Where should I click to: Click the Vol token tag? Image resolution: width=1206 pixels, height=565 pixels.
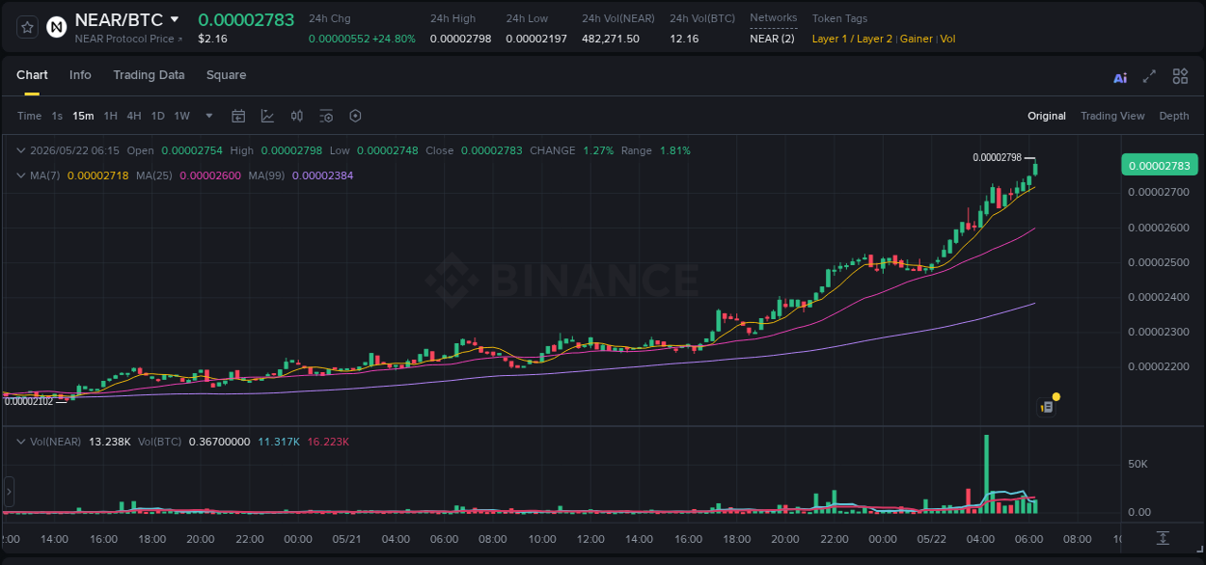(x=947, y=39)
